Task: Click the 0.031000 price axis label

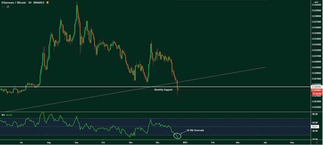Action: pyautogui.click(x=317, y=56)
